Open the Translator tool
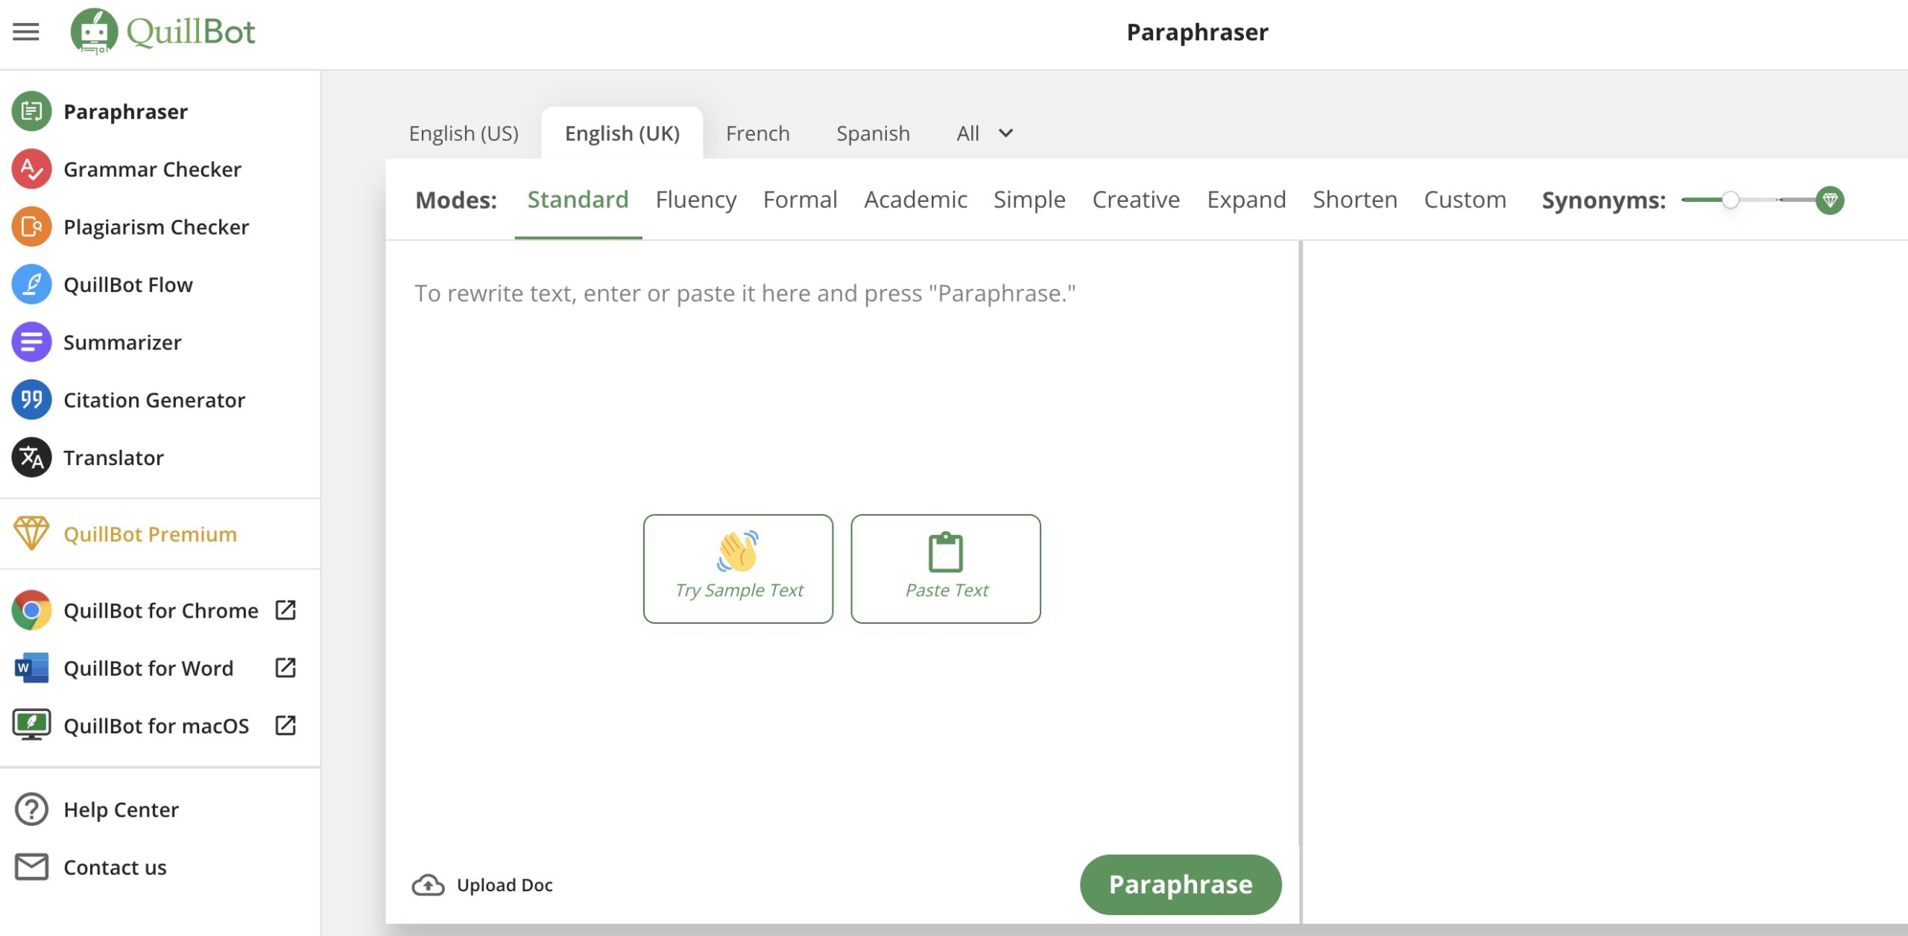The height and width of the screenshot is (936, 1908). [113, 458]
